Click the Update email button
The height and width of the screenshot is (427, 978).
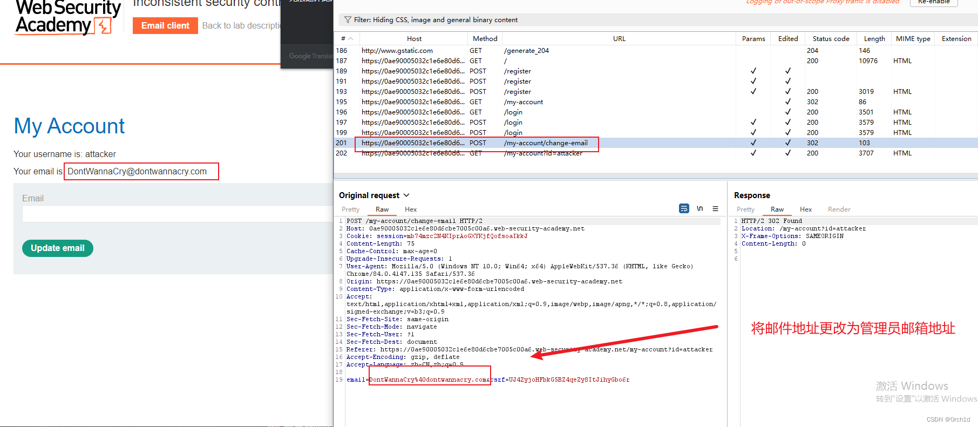[x=58, y=248]
